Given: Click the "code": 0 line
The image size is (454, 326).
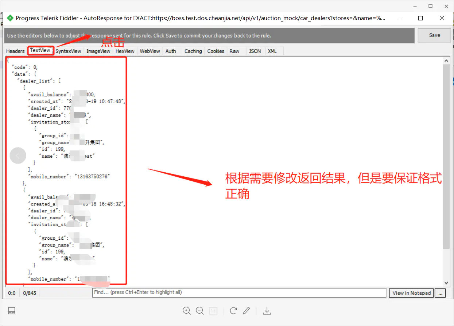Looking at the screenshot, I should click(x=25, y=67).
